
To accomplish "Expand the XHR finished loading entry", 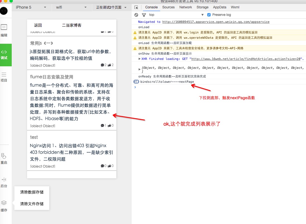I will [139, 59].
